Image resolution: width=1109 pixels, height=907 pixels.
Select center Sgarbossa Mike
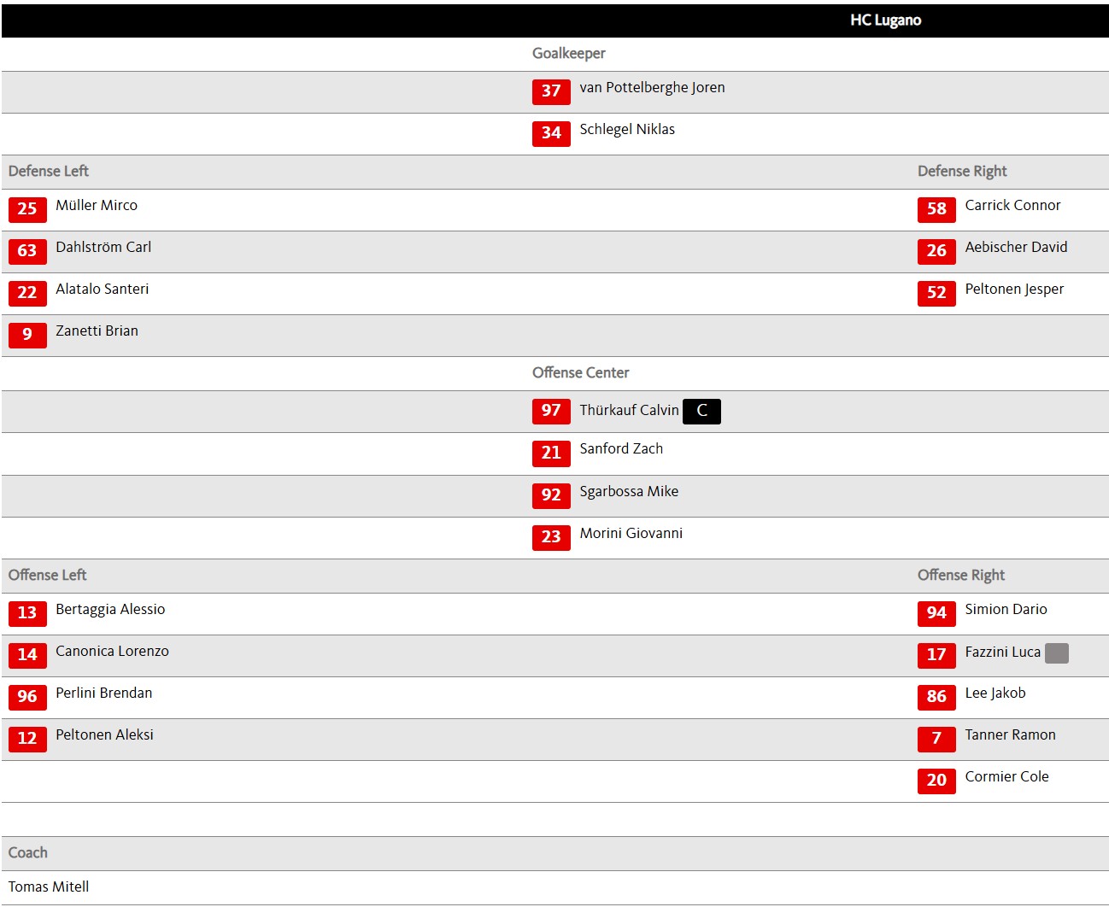tap(629, 492)
